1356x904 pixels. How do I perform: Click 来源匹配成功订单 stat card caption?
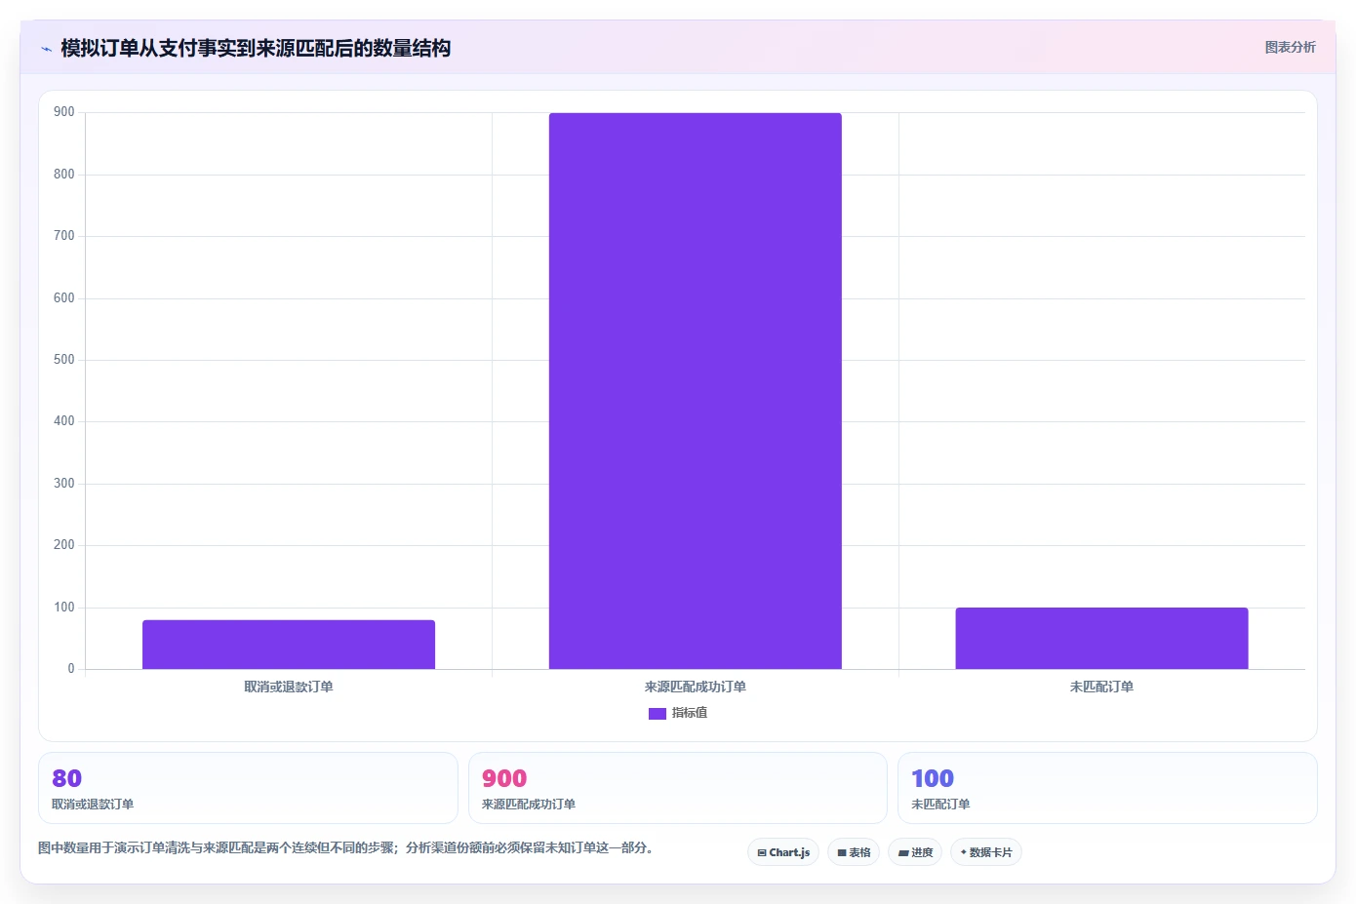(529, 805)
